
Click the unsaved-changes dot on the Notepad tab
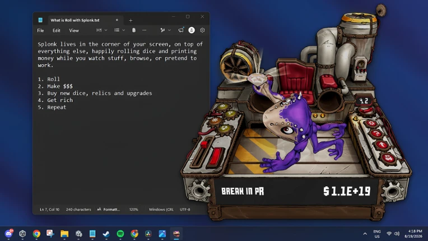pyautogui.click(x=117, y=20)
